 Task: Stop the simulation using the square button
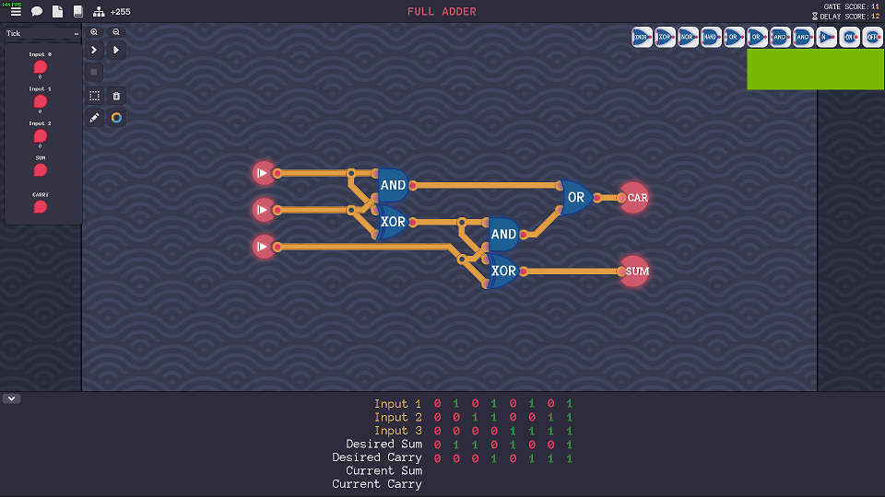94,72
